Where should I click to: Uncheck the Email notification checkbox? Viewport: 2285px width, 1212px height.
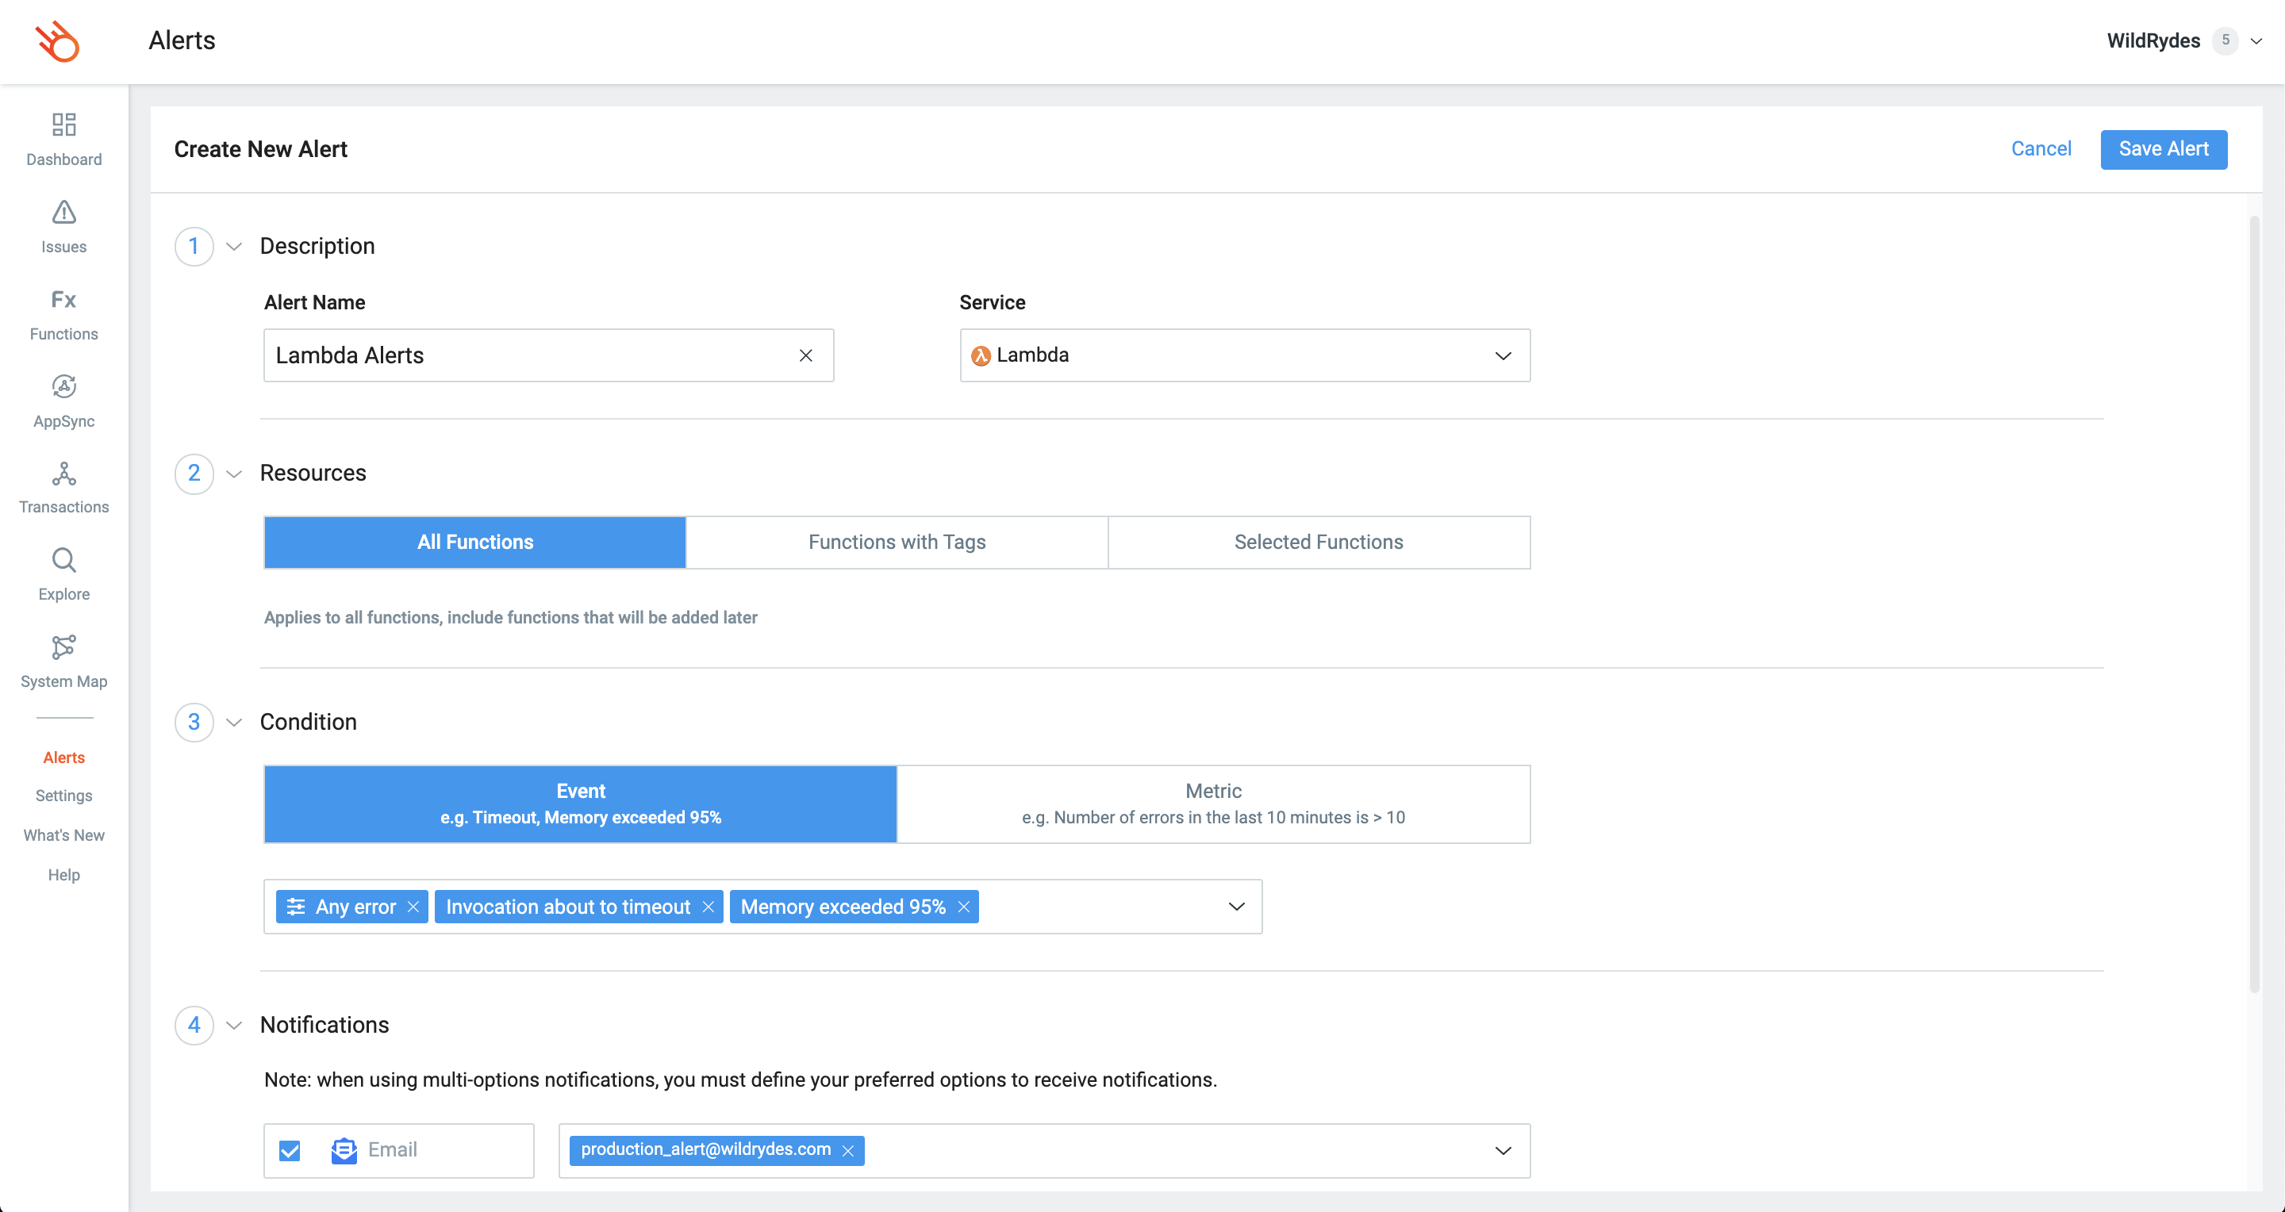(x=290, y=1151)
